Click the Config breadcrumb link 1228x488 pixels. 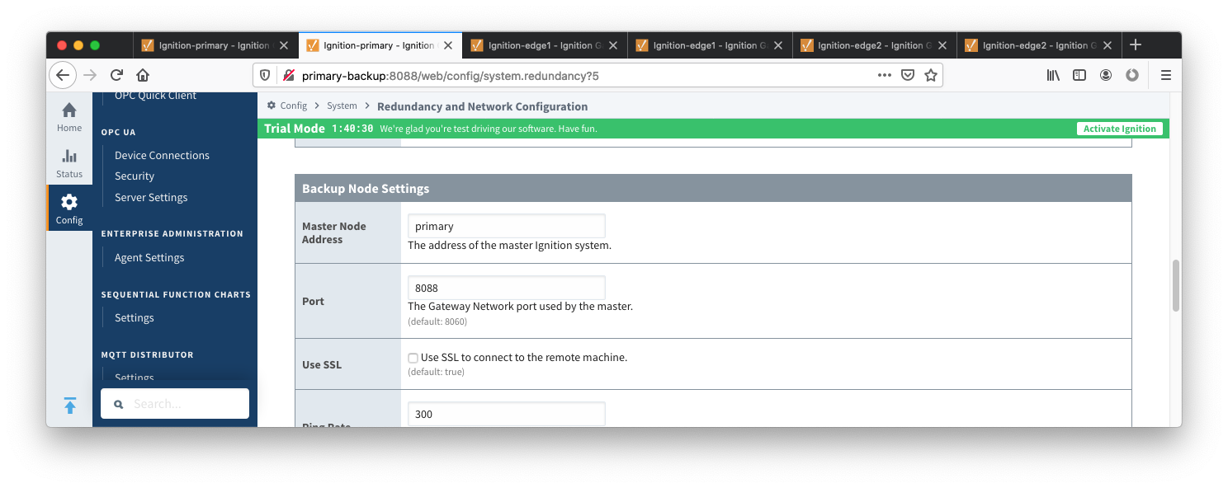click(293, 106)
